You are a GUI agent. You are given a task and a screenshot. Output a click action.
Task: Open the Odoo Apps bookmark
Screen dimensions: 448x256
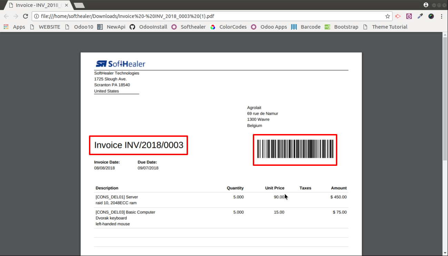pyautogui.click(x=269, y=27)
